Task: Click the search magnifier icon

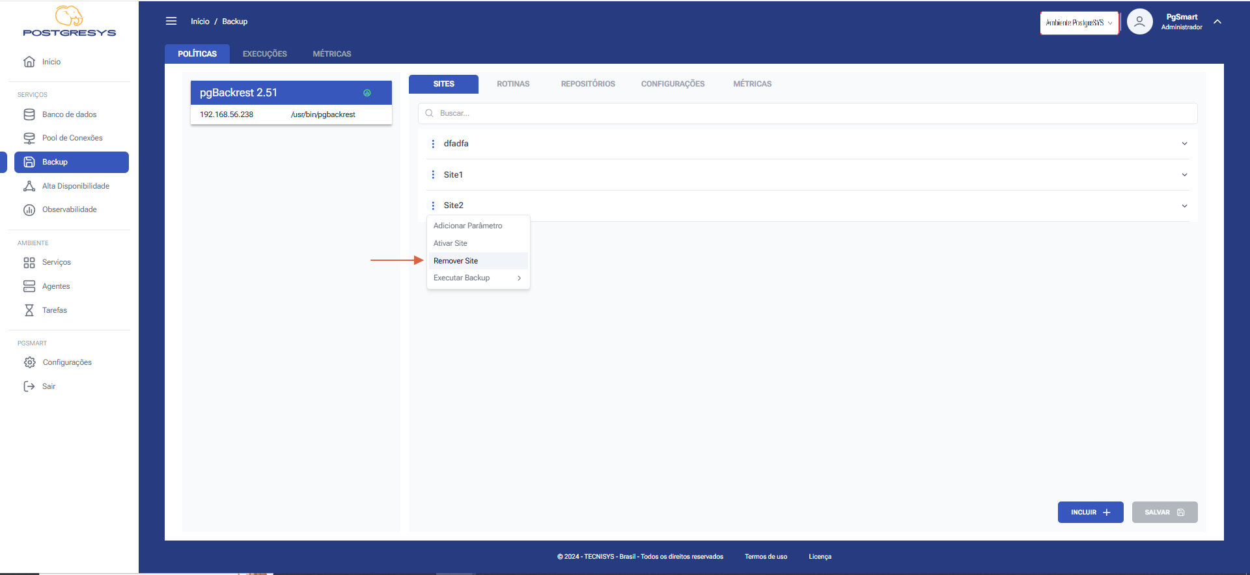Action: pyautogui.click(x=429, y=113)
